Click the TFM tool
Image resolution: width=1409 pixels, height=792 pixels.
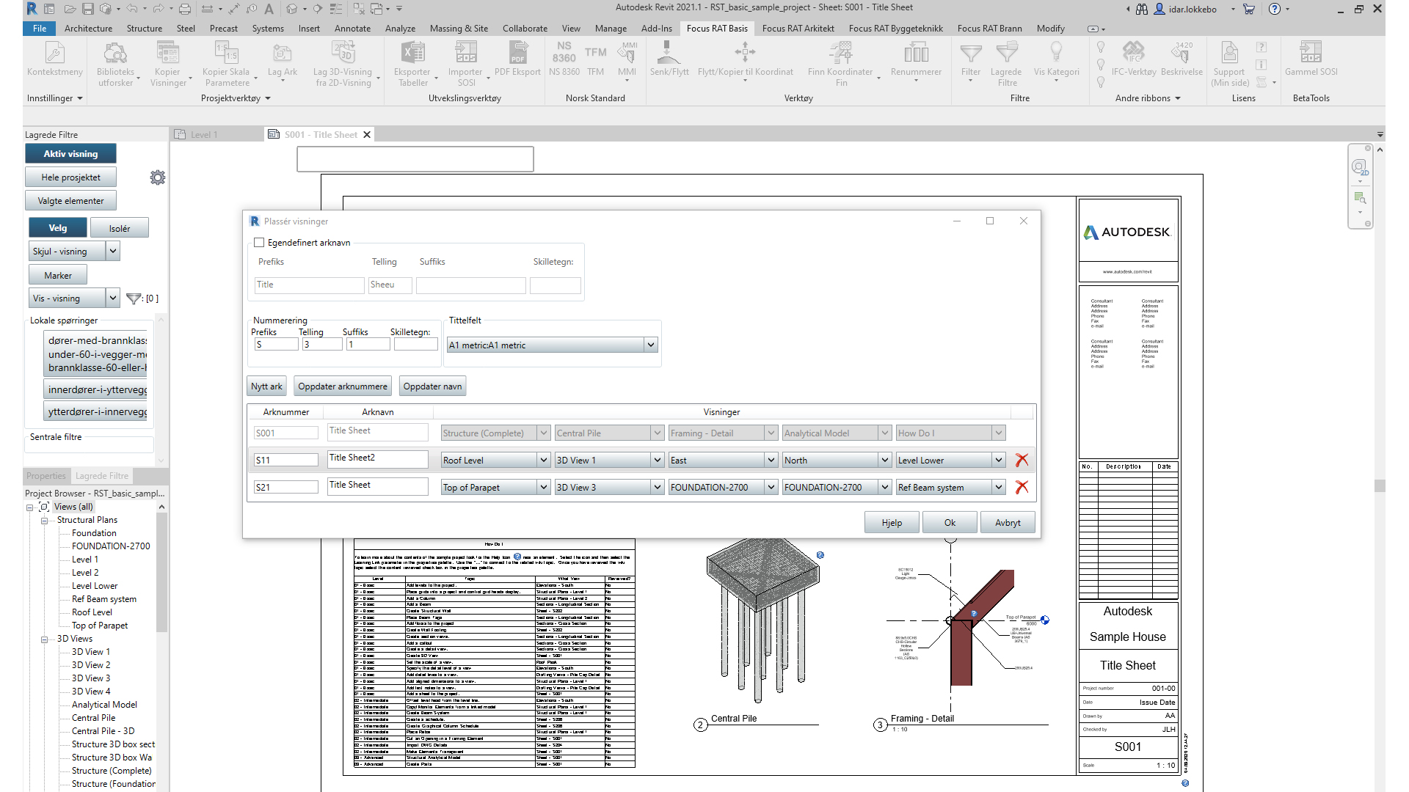pos(596,59)
